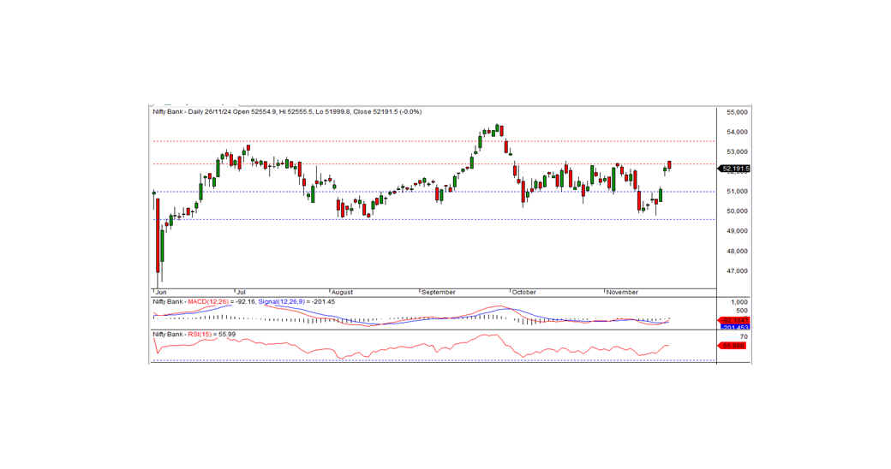Click the 1,000 label on MACD axis
The height and width of the screenshot is (469, 891).
(739, 302)
